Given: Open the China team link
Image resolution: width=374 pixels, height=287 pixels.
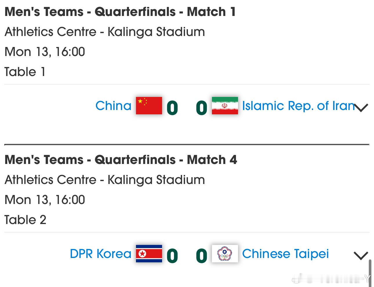Looking at the screenshot, I should (x=113, y=106).
